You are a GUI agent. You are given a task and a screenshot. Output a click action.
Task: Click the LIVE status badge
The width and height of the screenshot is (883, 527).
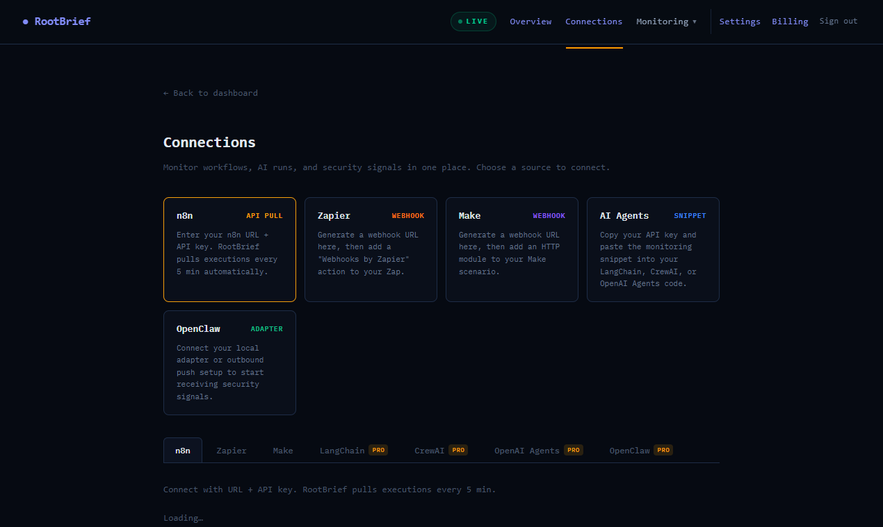pyautogui.click(x=473, y=22)
